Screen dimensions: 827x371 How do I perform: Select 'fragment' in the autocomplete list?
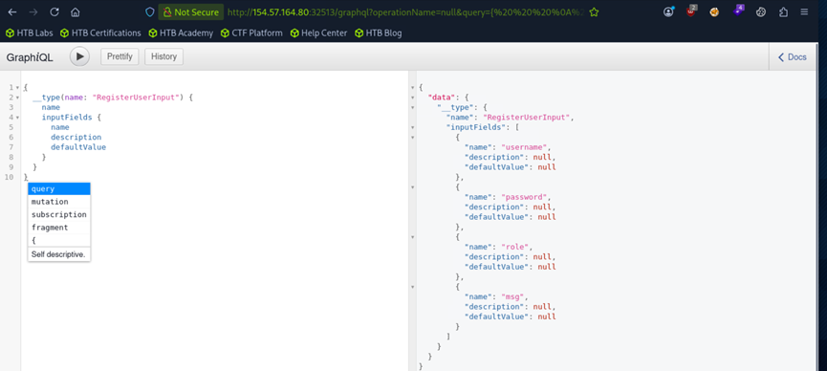pyautogui.click(x=59, y=228)
